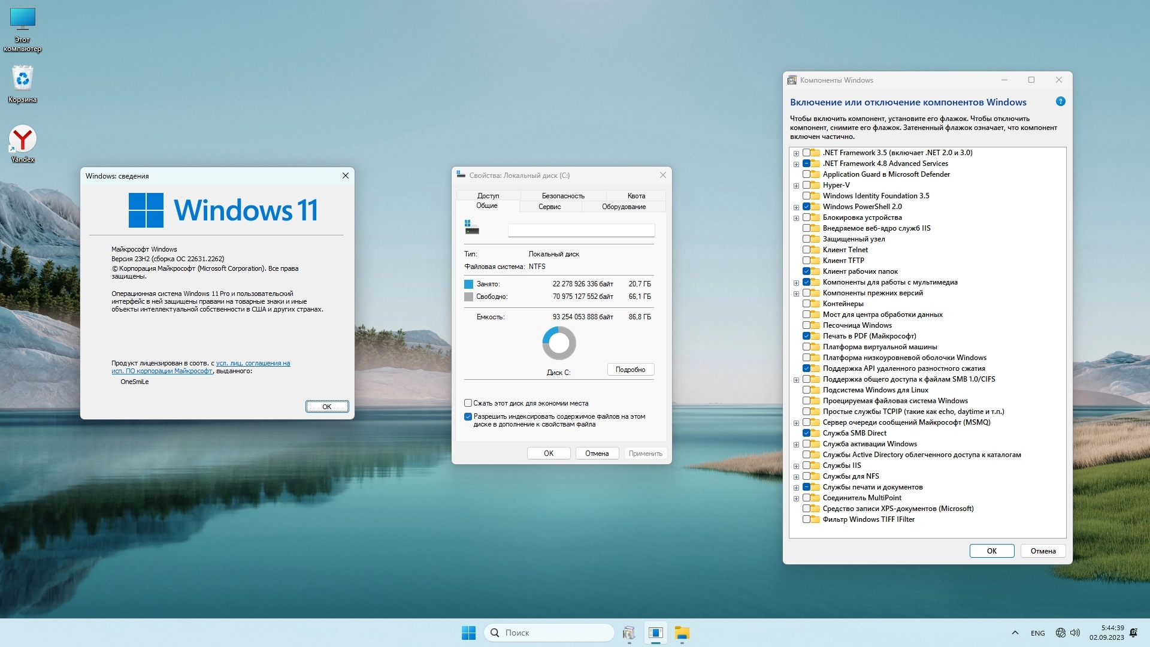1150x647 pixels.
Task: Click the blue help question mark icon
Action: (1060, 102)
